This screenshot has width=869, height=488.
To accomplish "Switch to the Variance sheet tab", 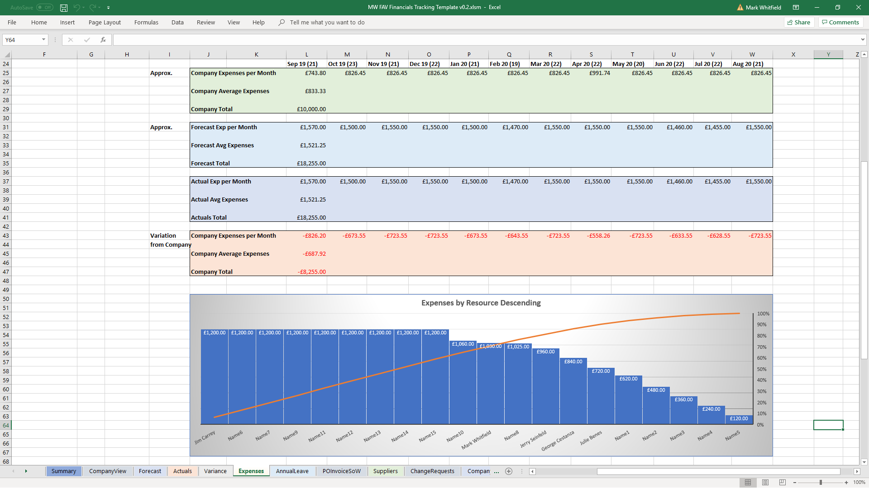I will pyautogui.click(x=215, y=471).
